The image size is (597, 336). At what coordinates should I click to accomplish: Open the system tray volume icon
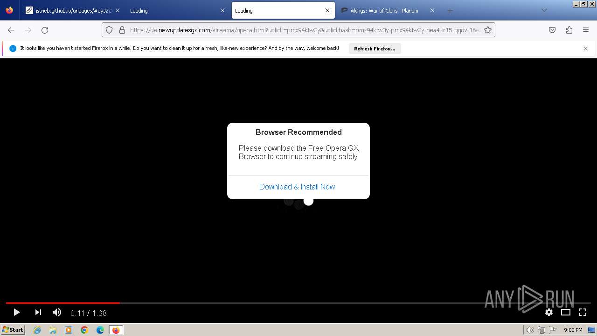[x=530, y=330]
